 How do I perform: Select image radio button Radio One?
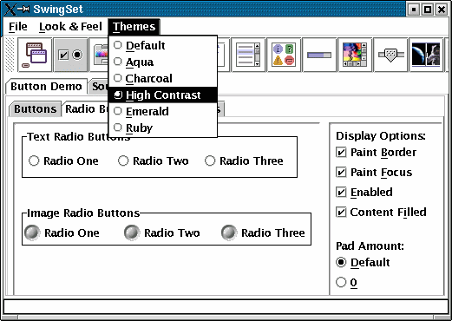pos(62,233)
